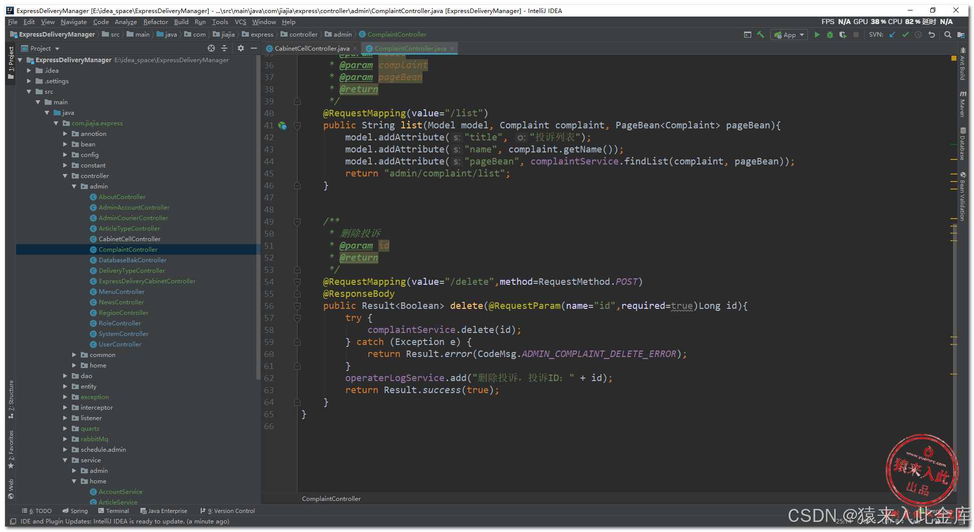The width and height of the screenshot is (974, 532).
Task: Switch to CabinetCellController.java tab
Action: pos(312,49)
